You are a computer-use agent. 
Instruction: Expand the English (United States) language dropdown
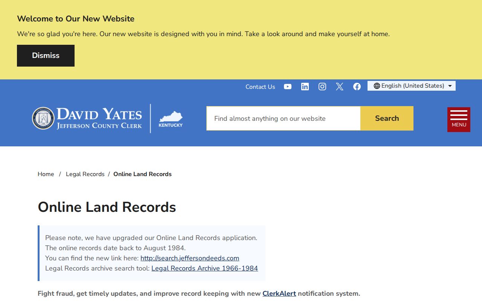412,86
